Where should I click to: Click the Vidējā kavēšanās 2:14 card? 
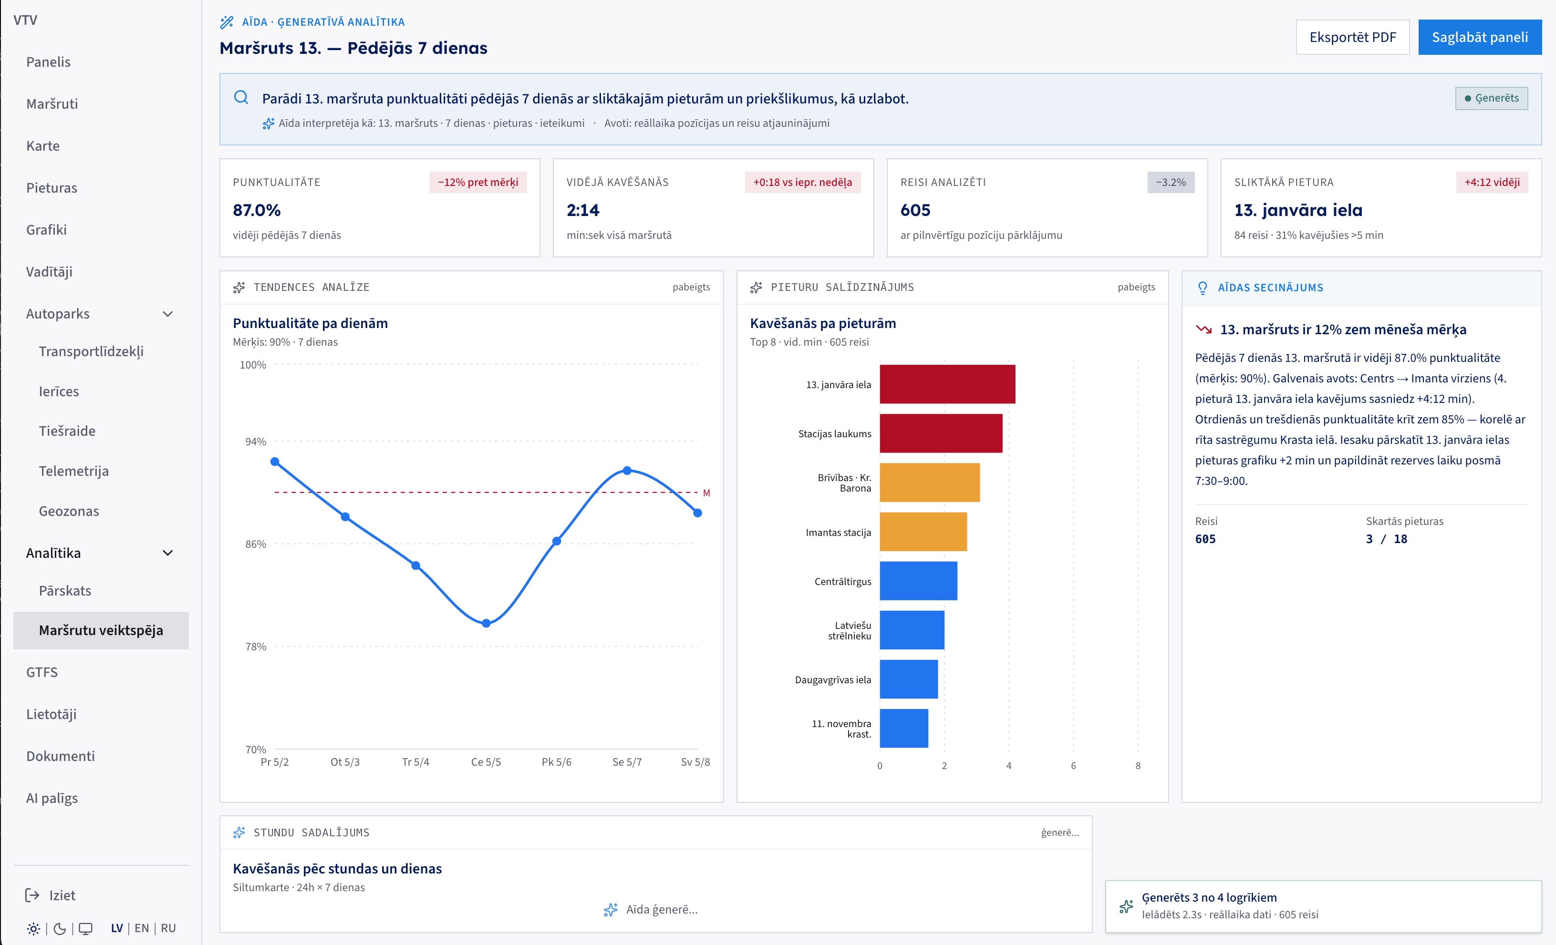coord(713,208)
